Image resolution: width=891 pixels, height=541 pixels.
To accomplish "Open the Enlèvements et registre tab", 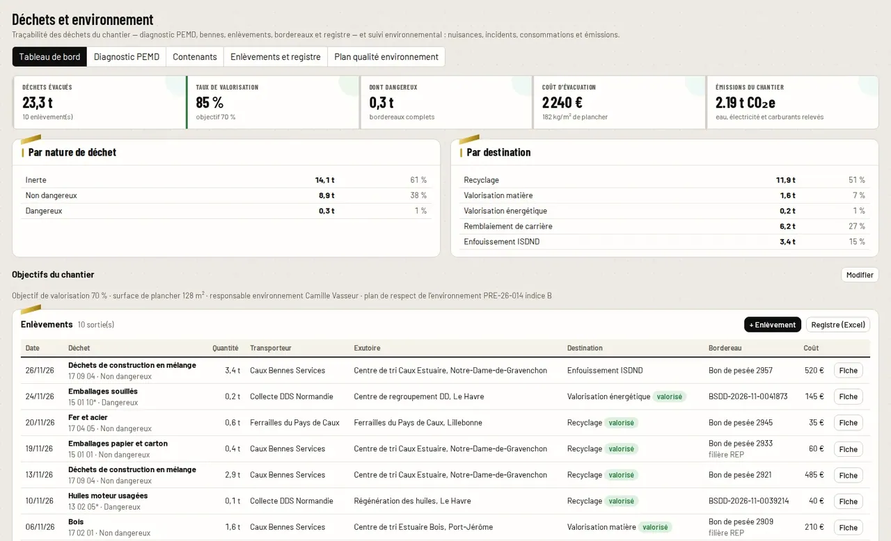I will click(x=276, y=57).
